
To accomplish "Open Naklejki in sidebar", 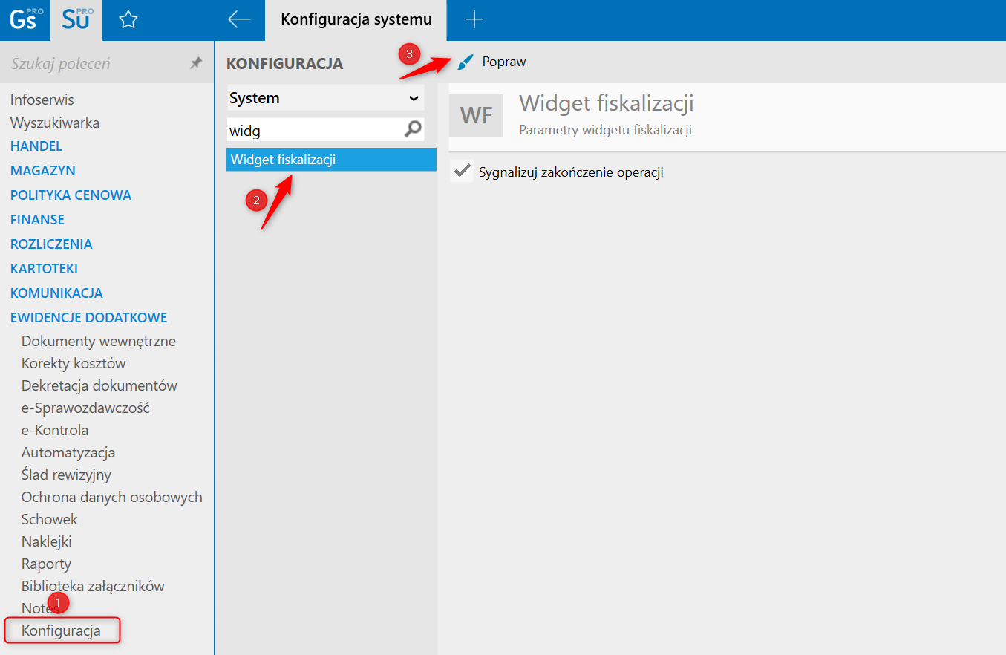I will (x=47, y=542).
